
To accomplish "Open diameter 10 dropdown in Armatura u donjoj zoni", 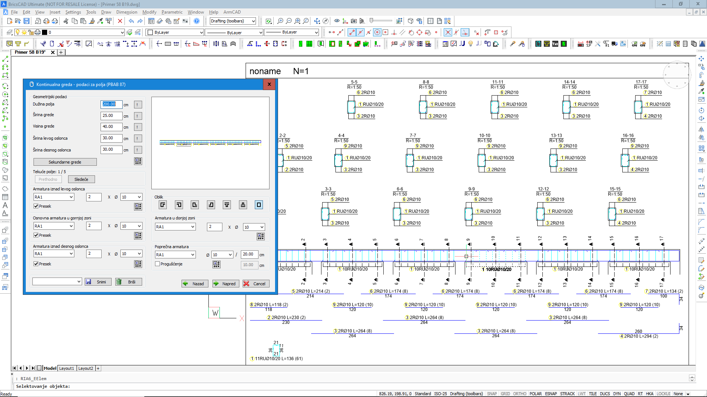I will [x=254, y=227].
